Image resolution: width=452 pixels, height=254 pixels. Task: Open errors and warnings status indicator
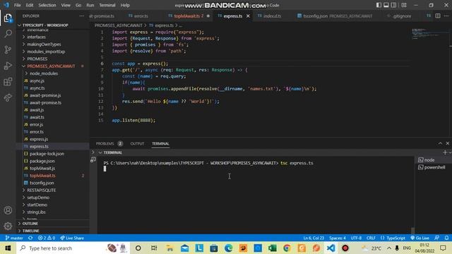[47, 238]
